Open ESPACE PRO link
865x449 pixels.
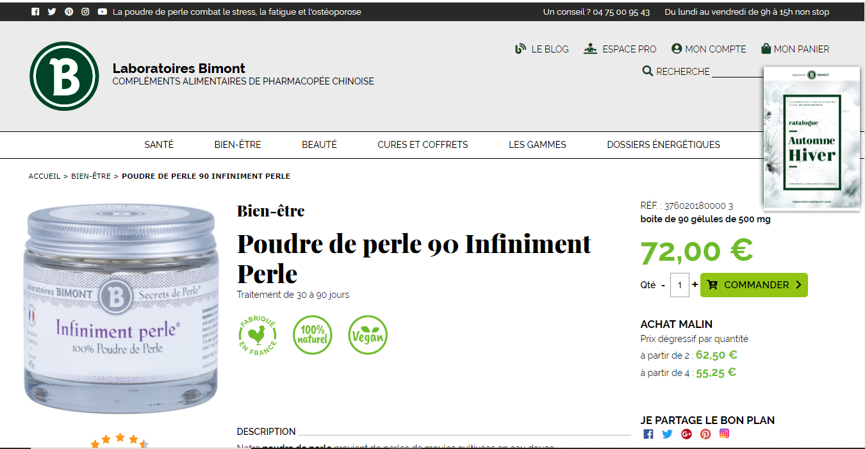click(629, 49)
